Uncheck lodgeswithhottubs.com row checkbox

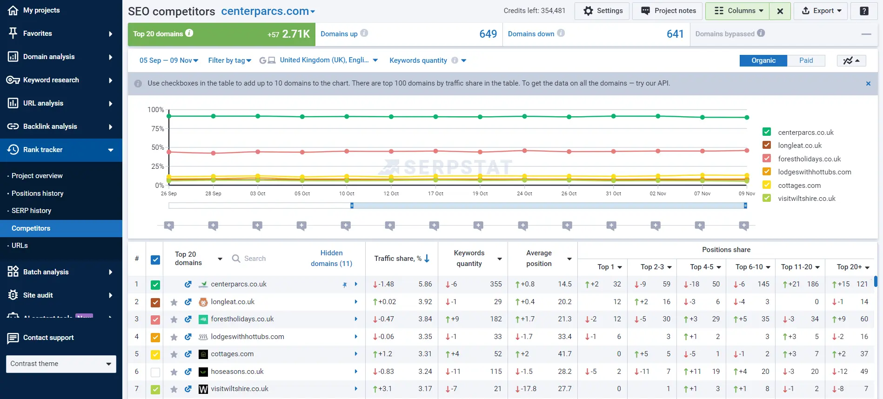pos(155,338)
